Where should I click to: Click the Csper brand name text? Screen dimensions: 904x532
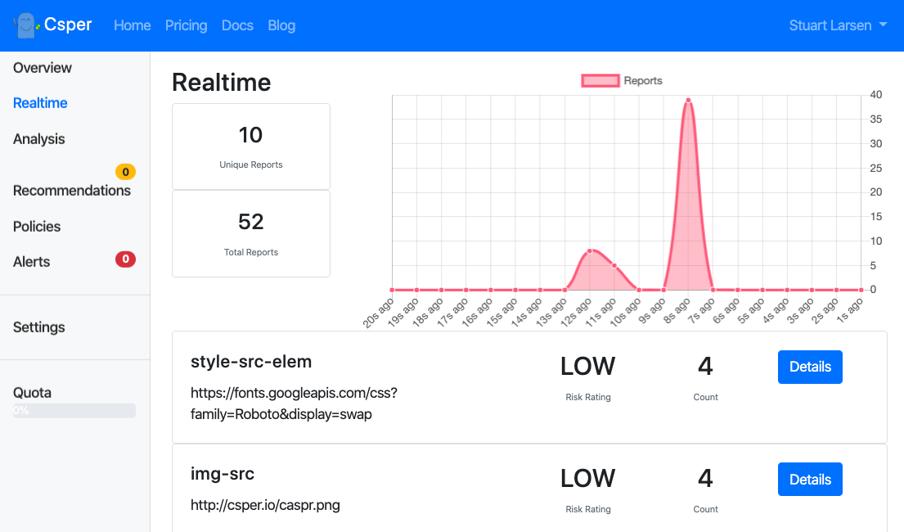68,25
